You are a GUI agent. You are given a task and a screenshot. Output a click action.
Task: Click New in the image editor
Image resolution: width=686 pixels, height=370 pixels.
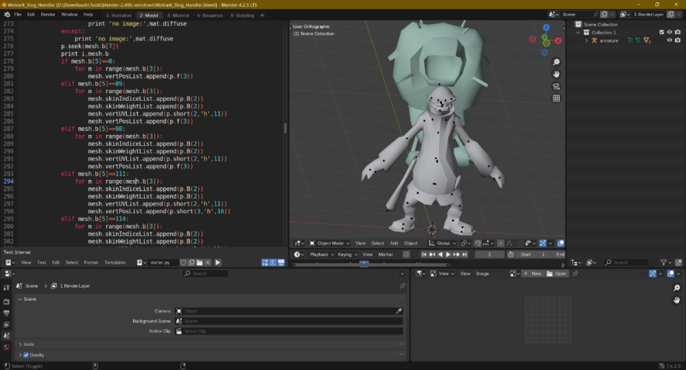point(532,273)
